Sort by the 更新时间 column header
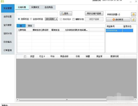This screenshot has height=106, width=138. pyautogui.click(x=115, y=56)
